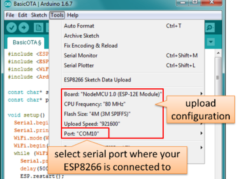Open the Sketch menu

point(39,15)
